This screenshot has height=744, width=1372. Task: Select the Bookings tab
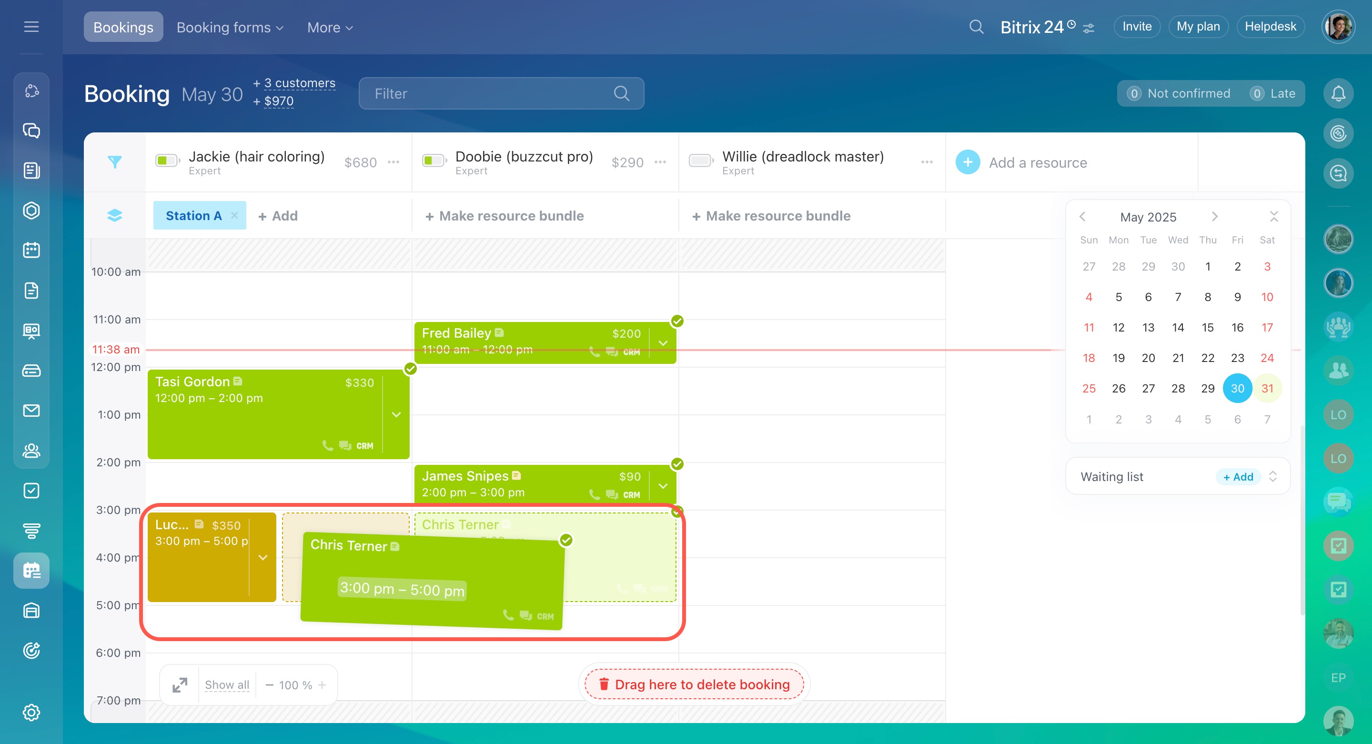[x=123, y=27]
